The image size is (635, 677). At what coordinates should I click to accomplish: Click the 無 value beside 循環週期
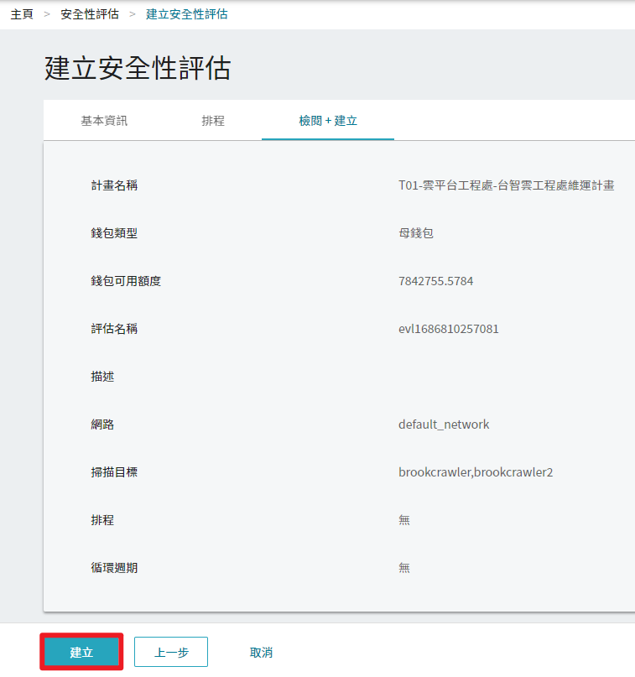(x=404, y=568)
